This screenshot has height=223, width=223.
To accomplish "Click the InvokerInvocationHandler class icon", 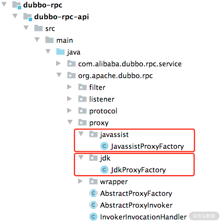I will [93, 217].
